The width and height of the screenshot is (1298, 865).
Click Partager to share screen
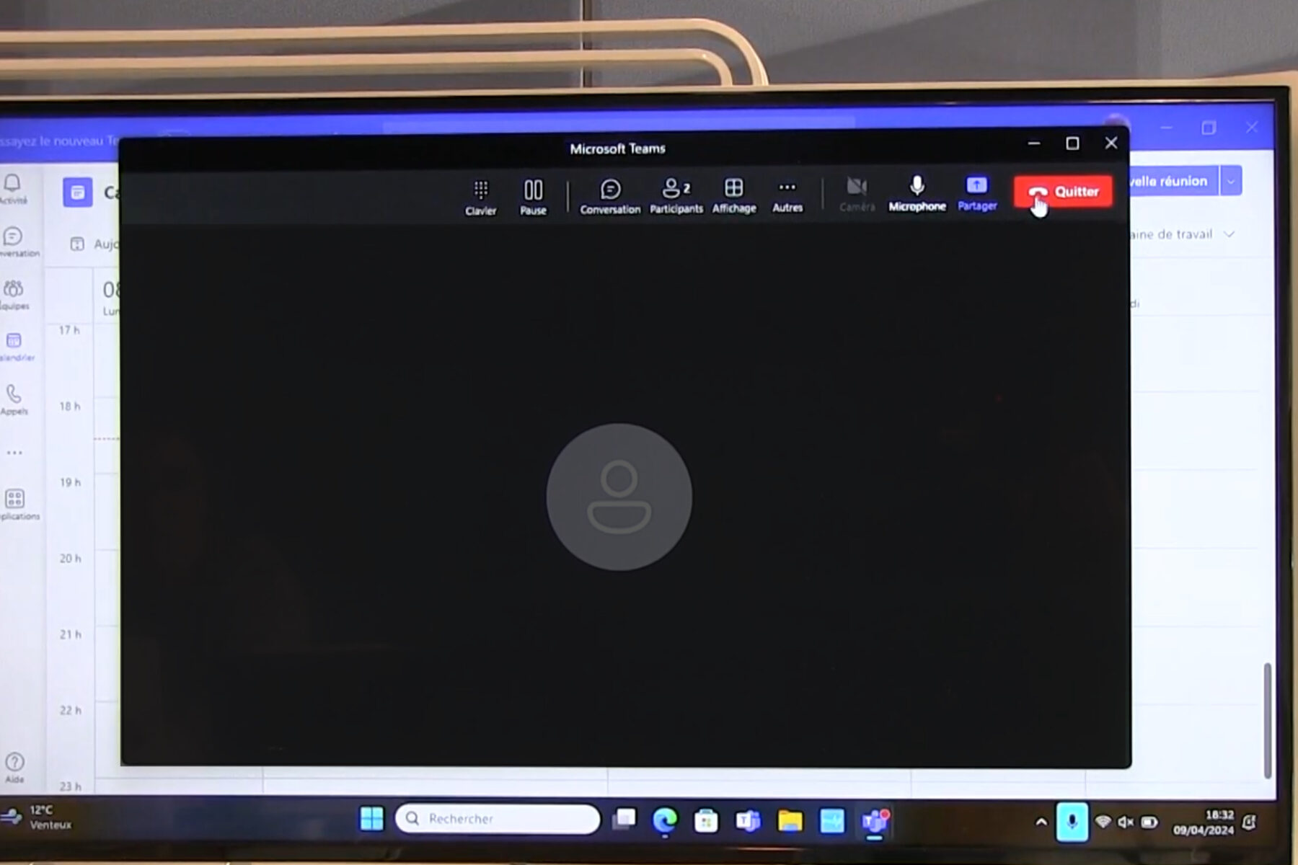[x=977, y=194]
